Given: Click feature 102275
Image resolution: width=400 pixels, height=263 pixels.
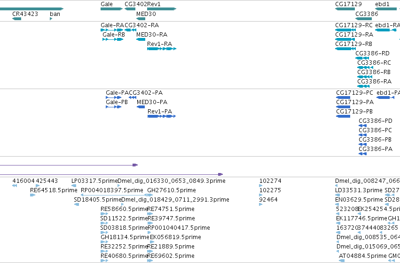Looking at the screenshot, I should 260,195.
